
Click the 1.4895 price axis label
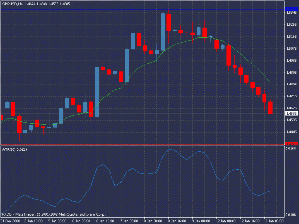click(x=291, y=73)
